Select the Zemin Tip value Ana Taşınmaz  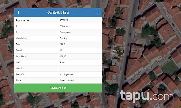click(x=66, y=75)
